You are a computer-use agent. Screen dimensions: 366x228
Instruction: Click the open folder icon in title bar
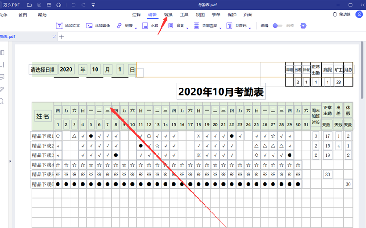coord(29,5)
